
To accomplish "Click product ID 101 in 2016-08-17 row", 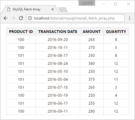I will click(x=21, y=55).
